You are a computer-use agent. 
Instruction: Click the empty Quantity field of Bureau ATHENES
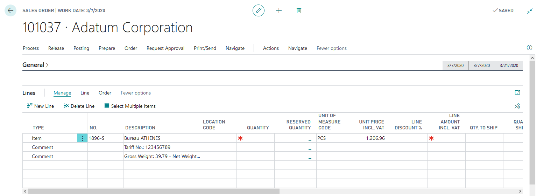(255, 138)
